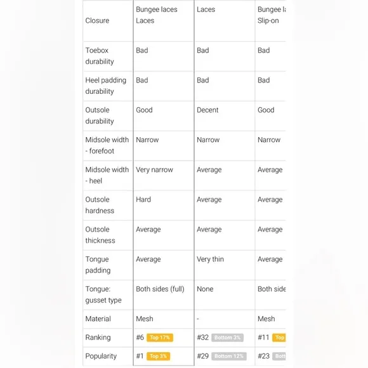Screen dimensions: 368x368
Task: Click the #29 popularity number
Action: coord(202,356)
